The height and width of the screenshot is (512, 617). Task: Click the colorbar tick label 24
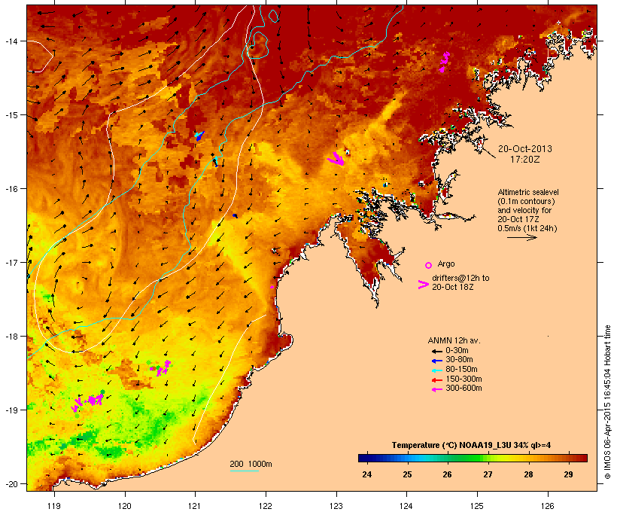[x=366, y=474]
